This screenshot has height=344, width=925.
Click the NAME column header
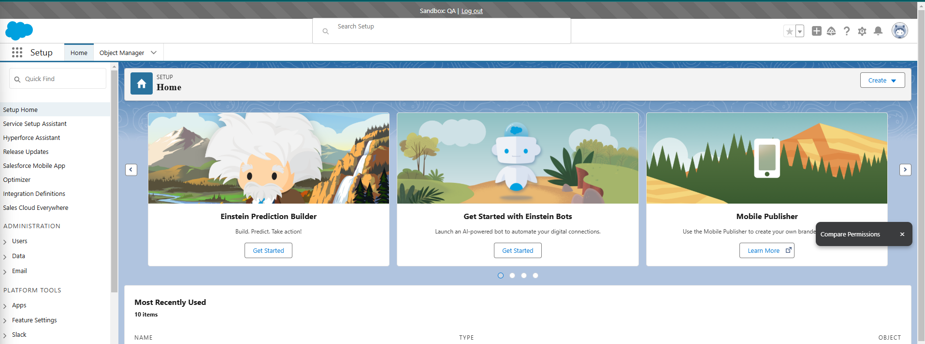[x=144, y=337]
